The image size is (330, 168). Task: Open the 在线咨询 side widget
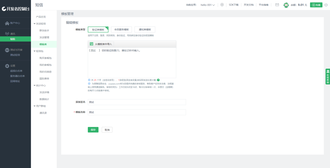pos(328,76)
